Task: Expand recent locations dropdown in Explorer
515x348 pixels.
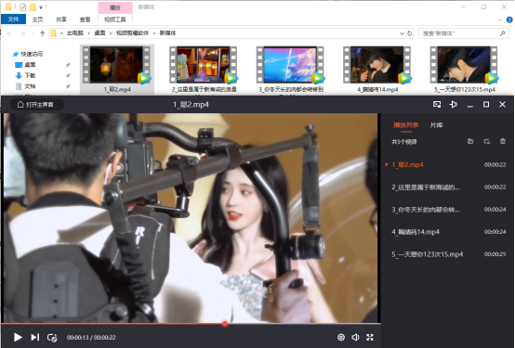Action: point(33,33)
